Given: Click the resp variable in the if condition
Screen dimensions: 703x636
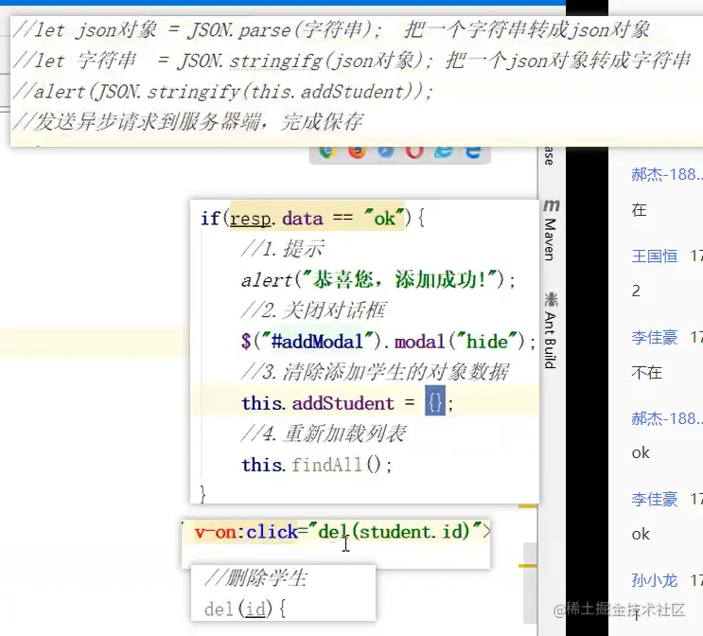Looking at the screenshot, I should point(250,219).
